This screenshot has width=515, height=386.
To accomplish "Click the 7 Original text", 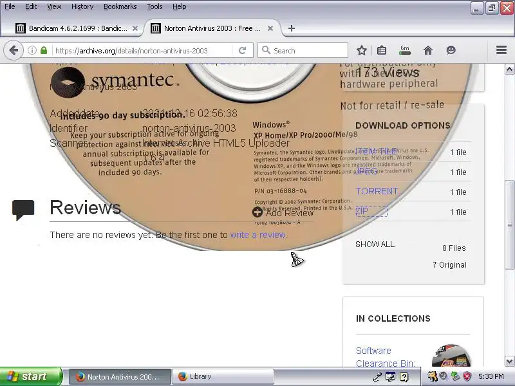I will [x=449, y=264].
